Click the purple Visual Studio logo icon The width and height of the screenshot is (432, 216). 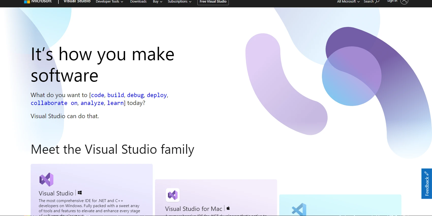pyautogui.click(x=47, y=179)
